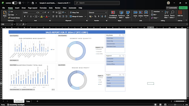Open the Data sheet tab

tap(28, 101)
